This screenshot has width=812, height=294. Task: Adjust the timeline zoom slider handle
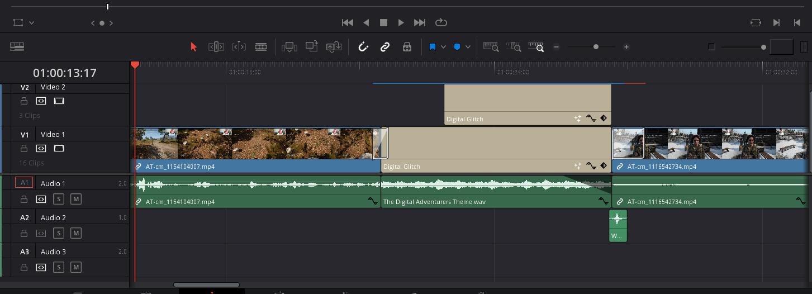pos(596,47)
